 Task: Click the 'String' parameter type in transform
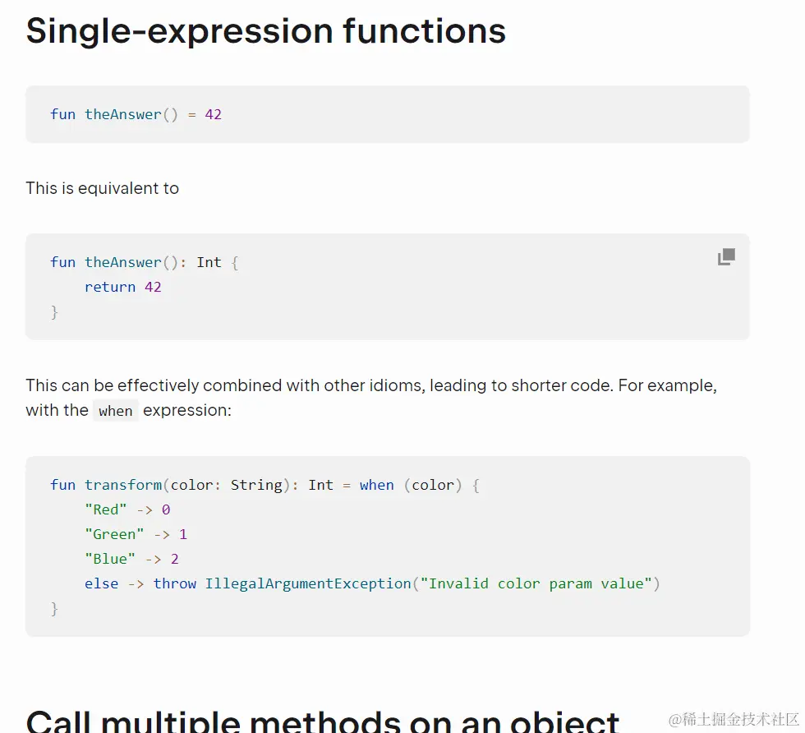[256, 485]
